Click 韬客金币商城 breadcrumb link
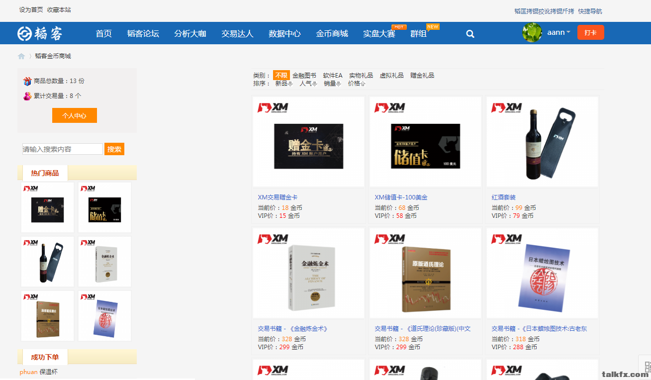Viewport: 651px width, 380px height. (x=53, y=56)
